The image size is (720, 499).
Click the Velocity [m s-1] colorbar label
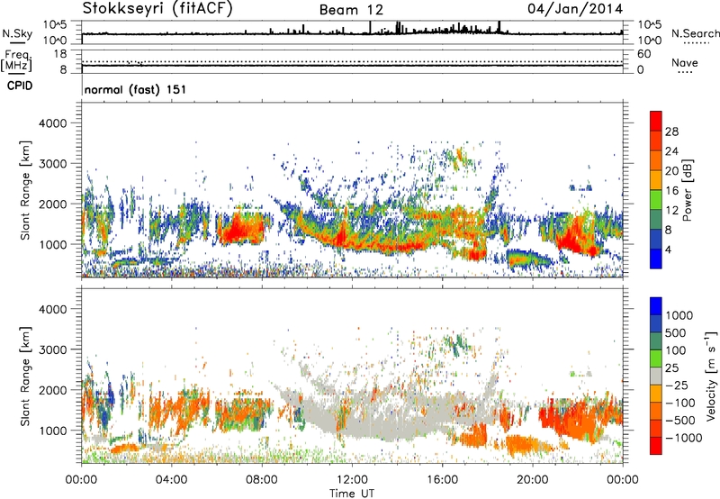[711, 376]
